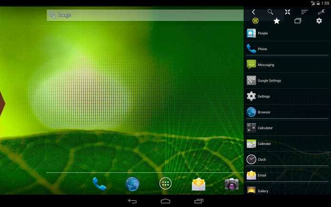Open Google Settings app icon
331x207 pixels.
(x=251, y=81)
